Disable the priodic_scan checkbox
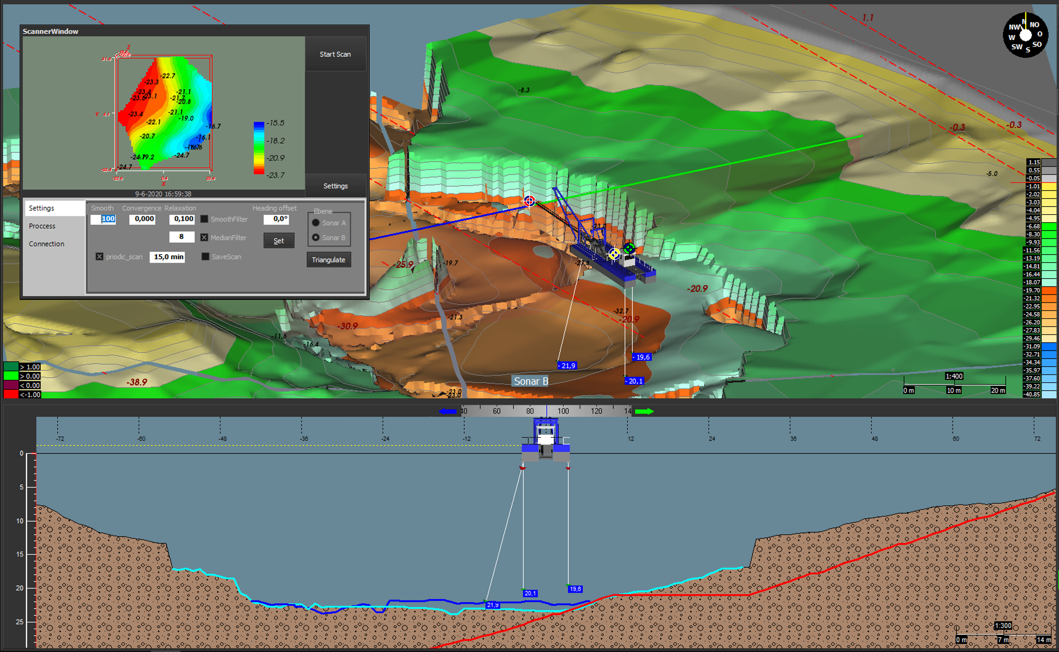Screen dimensions: 1059x652 100,257
